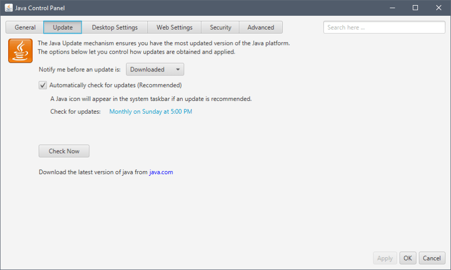The width and height of the screenshot is (451, 270).
Task: Click the Apply button
Action: click(385, 258)
